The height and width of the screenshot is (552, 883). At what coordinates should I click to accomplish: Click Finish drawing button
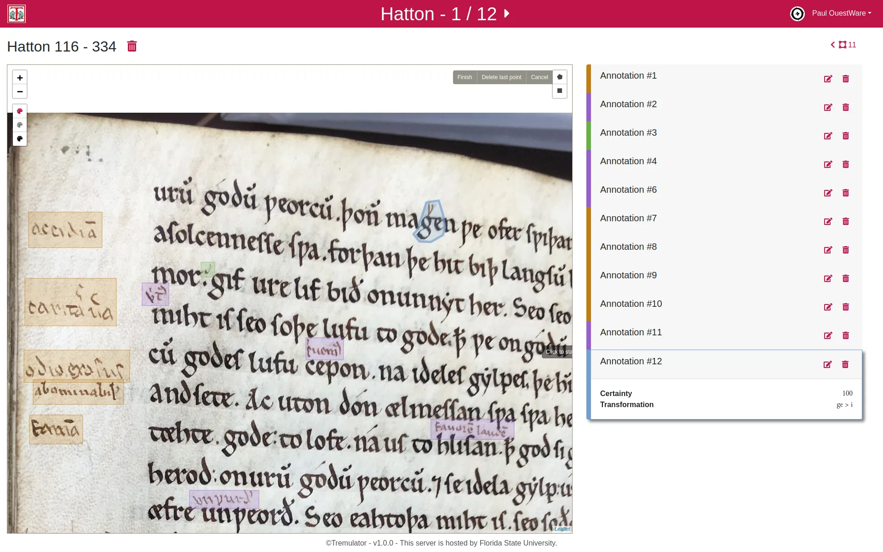coord(464,77)
